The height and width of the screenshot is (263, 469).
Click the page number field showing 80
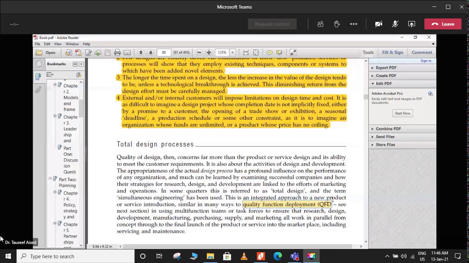point(164,53)
